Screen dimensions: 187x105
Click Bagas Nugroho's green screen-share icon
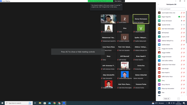pyautogui.click(x=179, y=17)
